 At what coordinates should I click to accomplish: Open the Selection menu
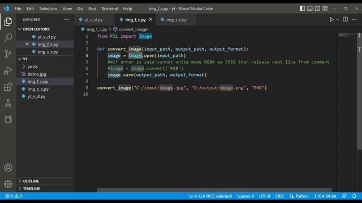click(x=48, y=9)
